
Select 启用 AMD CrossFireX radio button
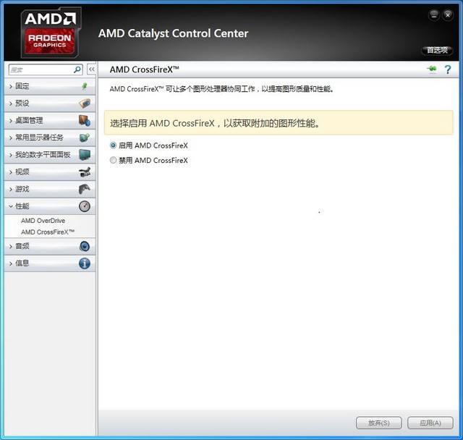coord(113,145)
